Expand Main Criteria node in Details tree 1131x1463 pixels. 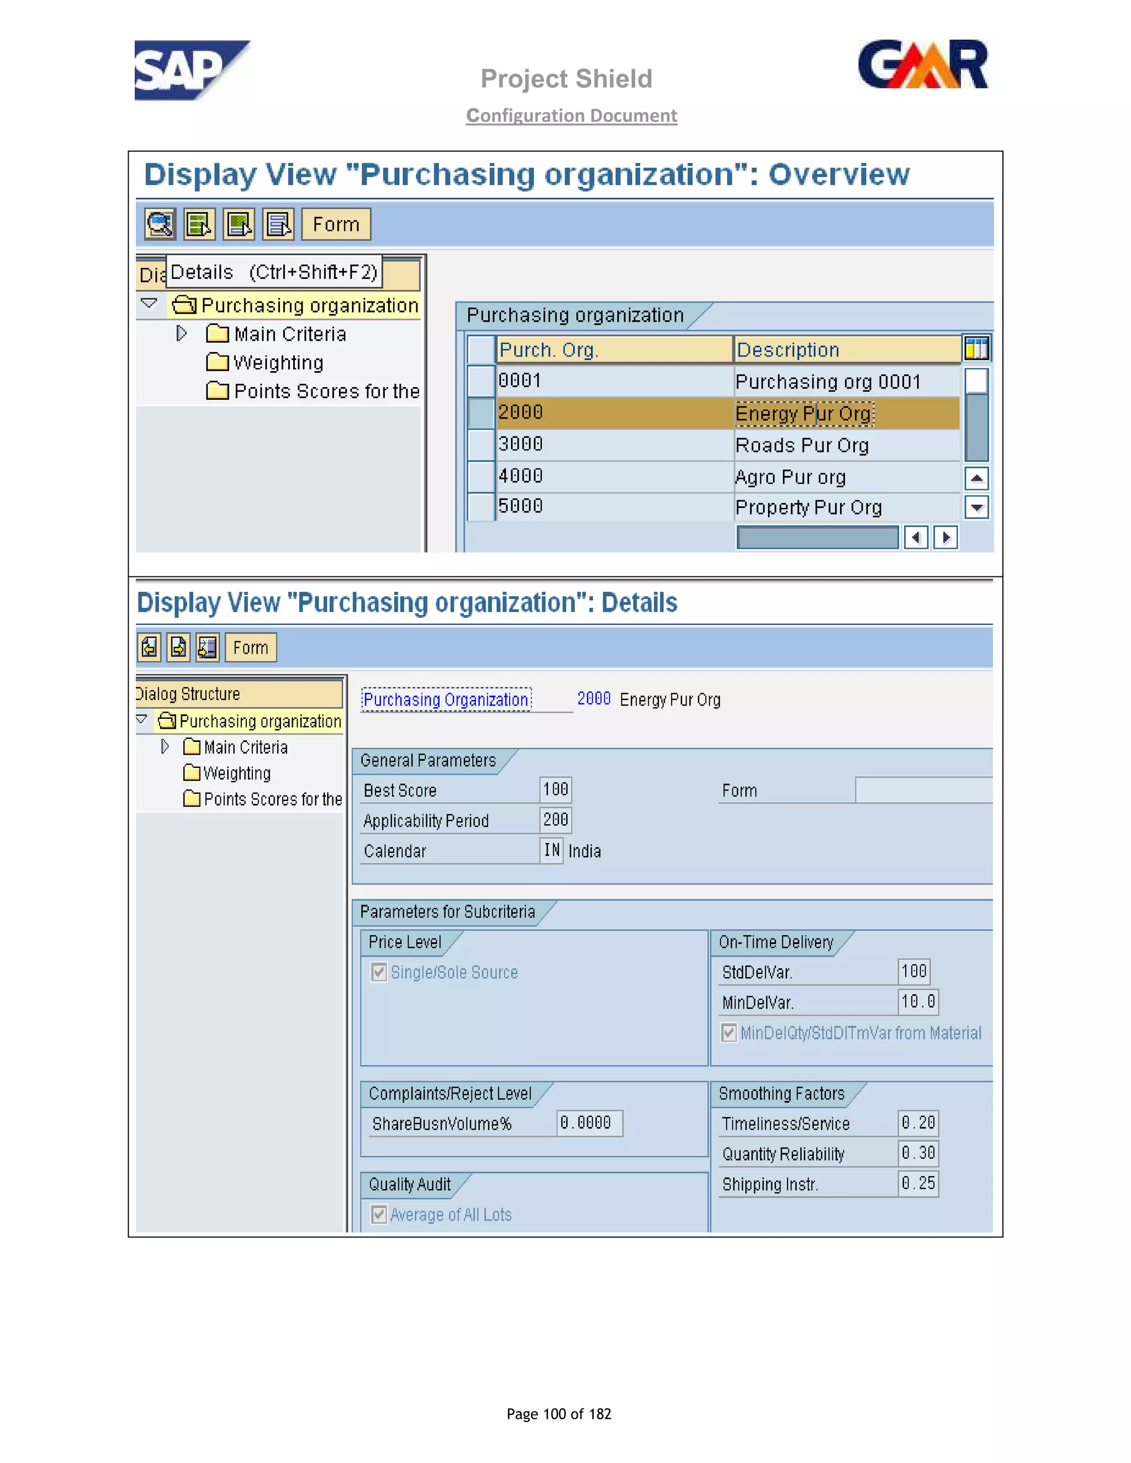(x=165, y=746)
